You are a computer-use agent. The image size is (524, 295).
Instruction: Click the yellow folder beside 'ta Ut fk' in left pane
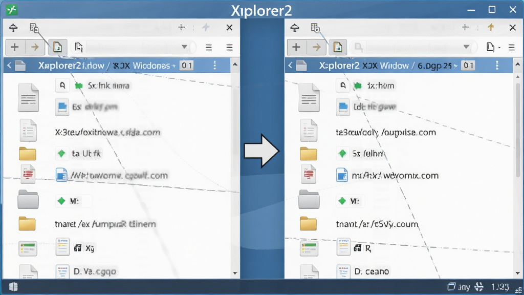28,154
